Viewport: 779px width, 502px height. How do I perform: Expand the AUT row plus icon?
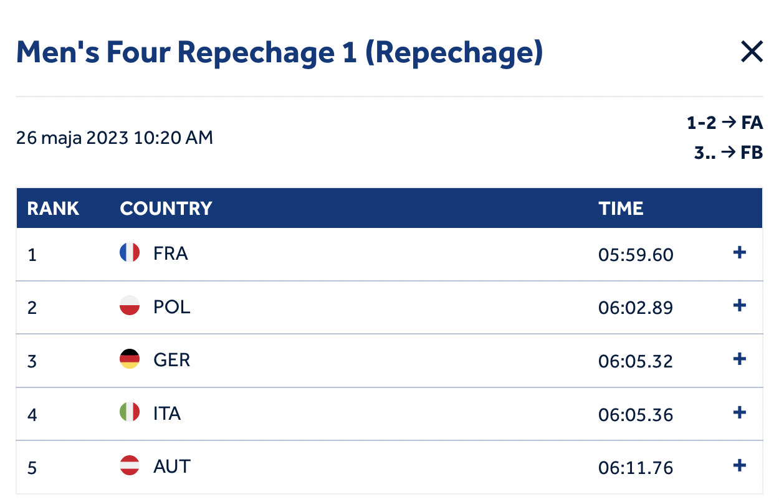pyautogui.click(x=739, y=466)
